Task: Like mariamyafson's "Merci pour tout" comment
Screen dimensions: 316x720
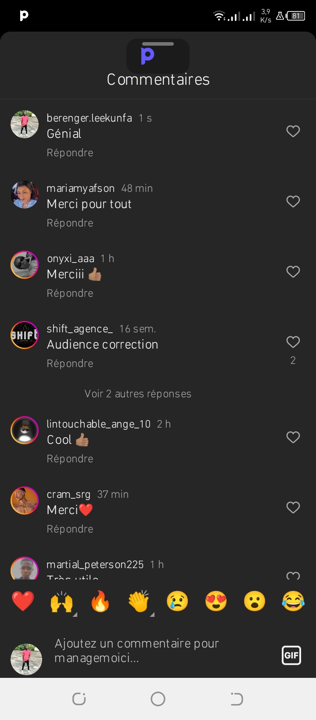Action: point(293,202)
